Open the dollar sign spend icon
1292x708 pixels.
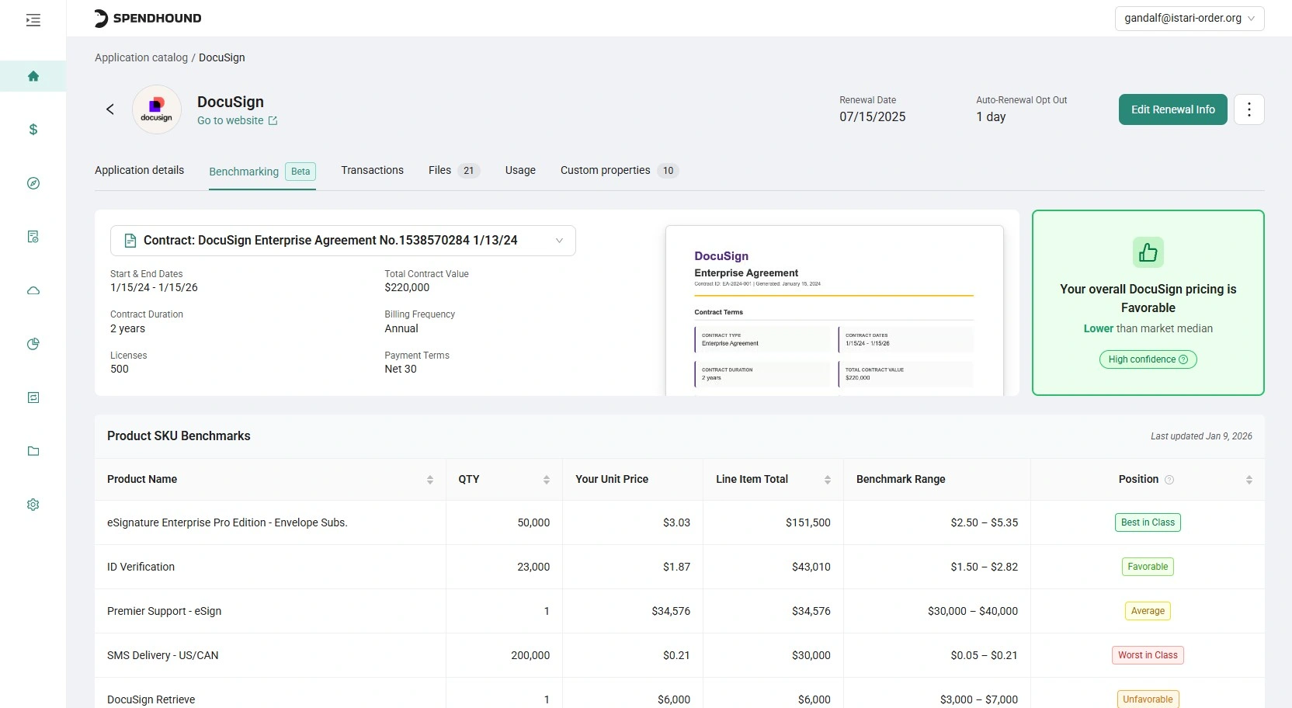coord(33,130)
